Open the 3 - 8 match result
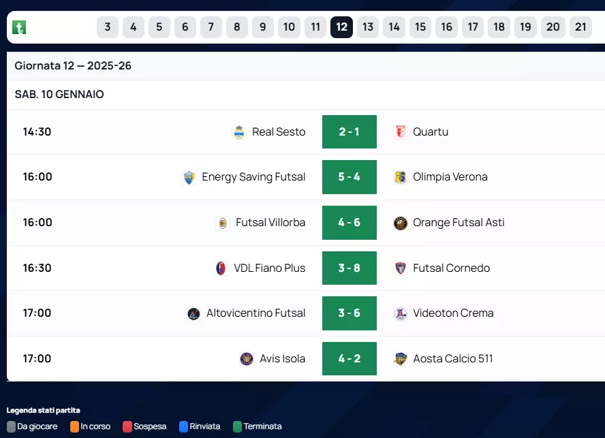The width and height of the screenshot is (605, 438). (349, 268)
